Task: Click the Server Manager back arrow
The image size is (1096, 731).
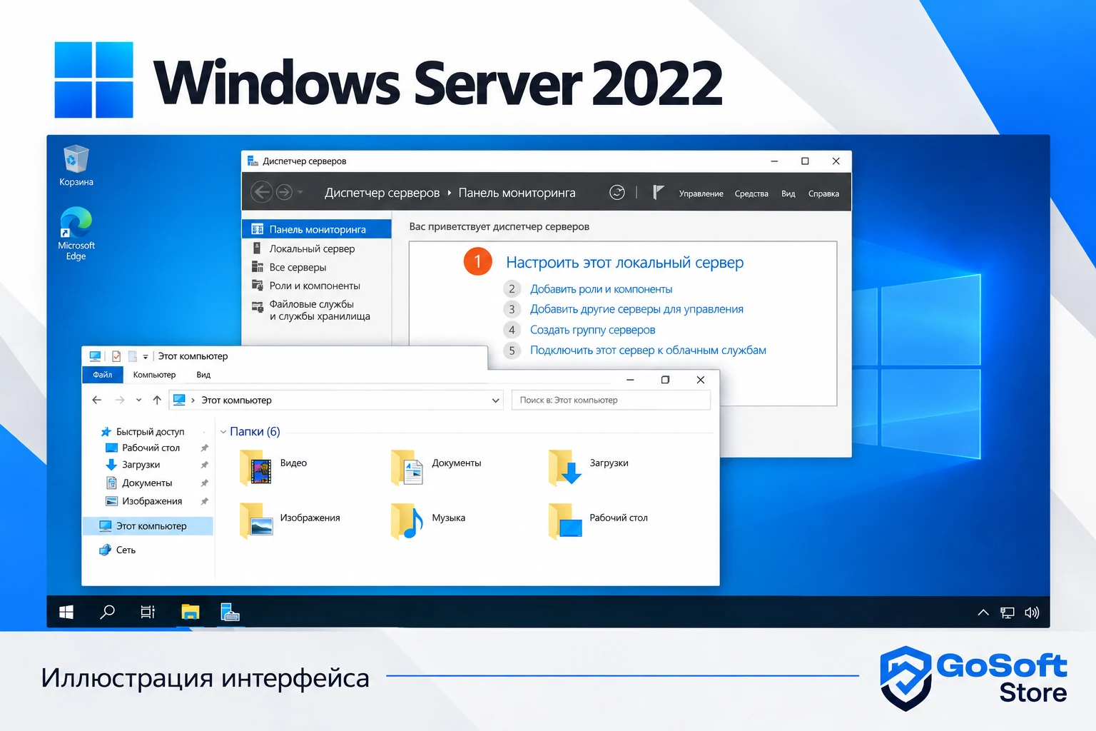Action: coord(262,192)
